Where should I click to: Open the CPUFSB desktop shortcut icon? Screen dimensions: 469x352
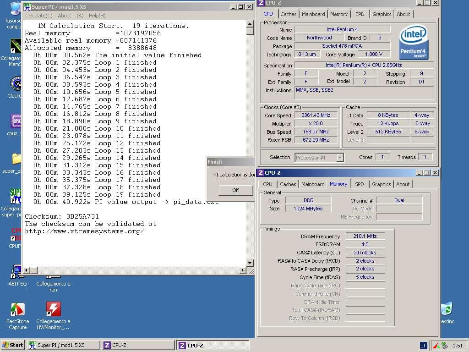pos(16,234)
